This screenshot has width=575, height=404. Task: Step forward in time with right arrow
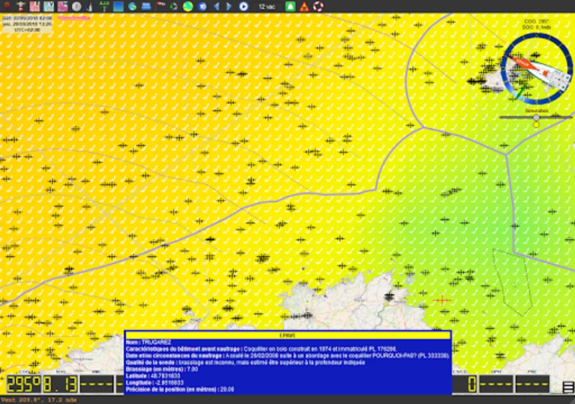[x=229, y=6]
